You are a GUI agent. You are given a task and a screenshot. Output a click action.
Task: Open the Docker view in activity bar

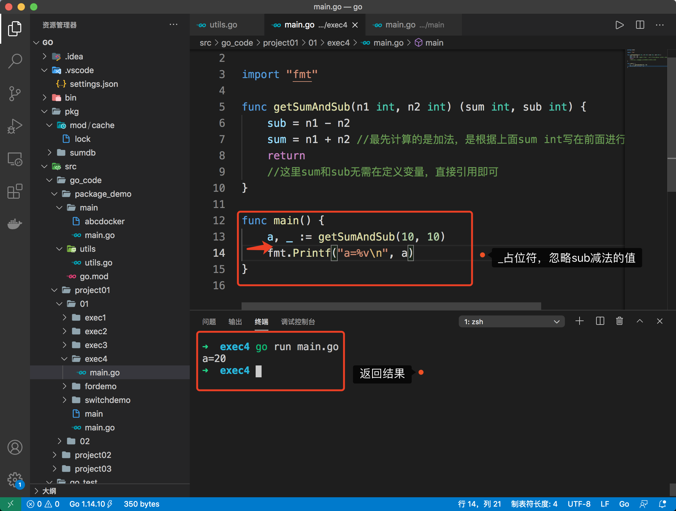[x=15, y=224]
